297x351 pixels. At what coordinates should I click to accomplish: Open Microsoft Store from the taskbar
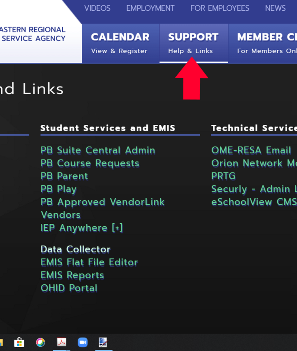point(19,342)
